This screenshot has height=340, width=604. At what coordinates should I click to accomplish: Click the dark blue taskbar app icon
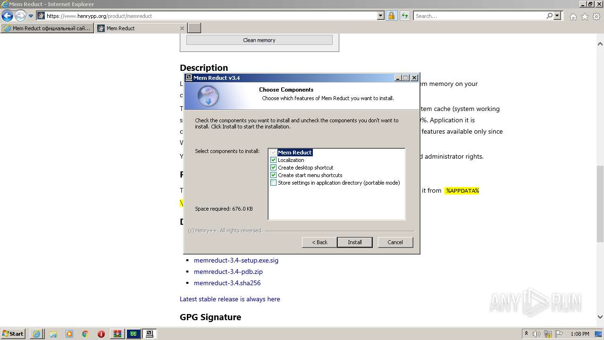tap(134, 334)
